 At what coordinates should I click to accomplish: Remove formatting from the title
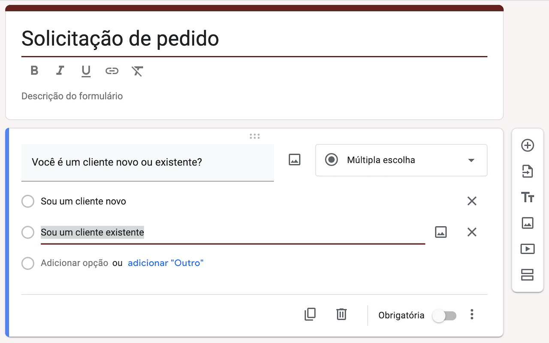point(137,71)
